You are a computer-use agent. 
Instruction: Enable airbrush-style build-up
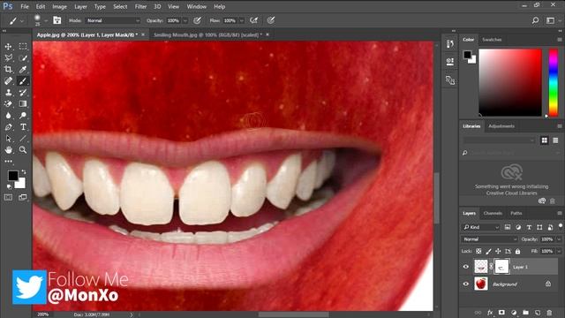pyautogui.click(x=254, y=20)
